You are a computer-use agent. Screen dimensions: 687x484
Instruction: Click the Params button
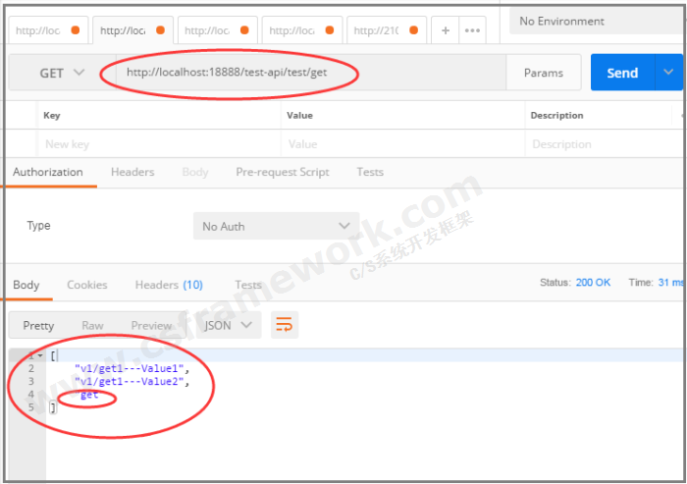[543, 73]
